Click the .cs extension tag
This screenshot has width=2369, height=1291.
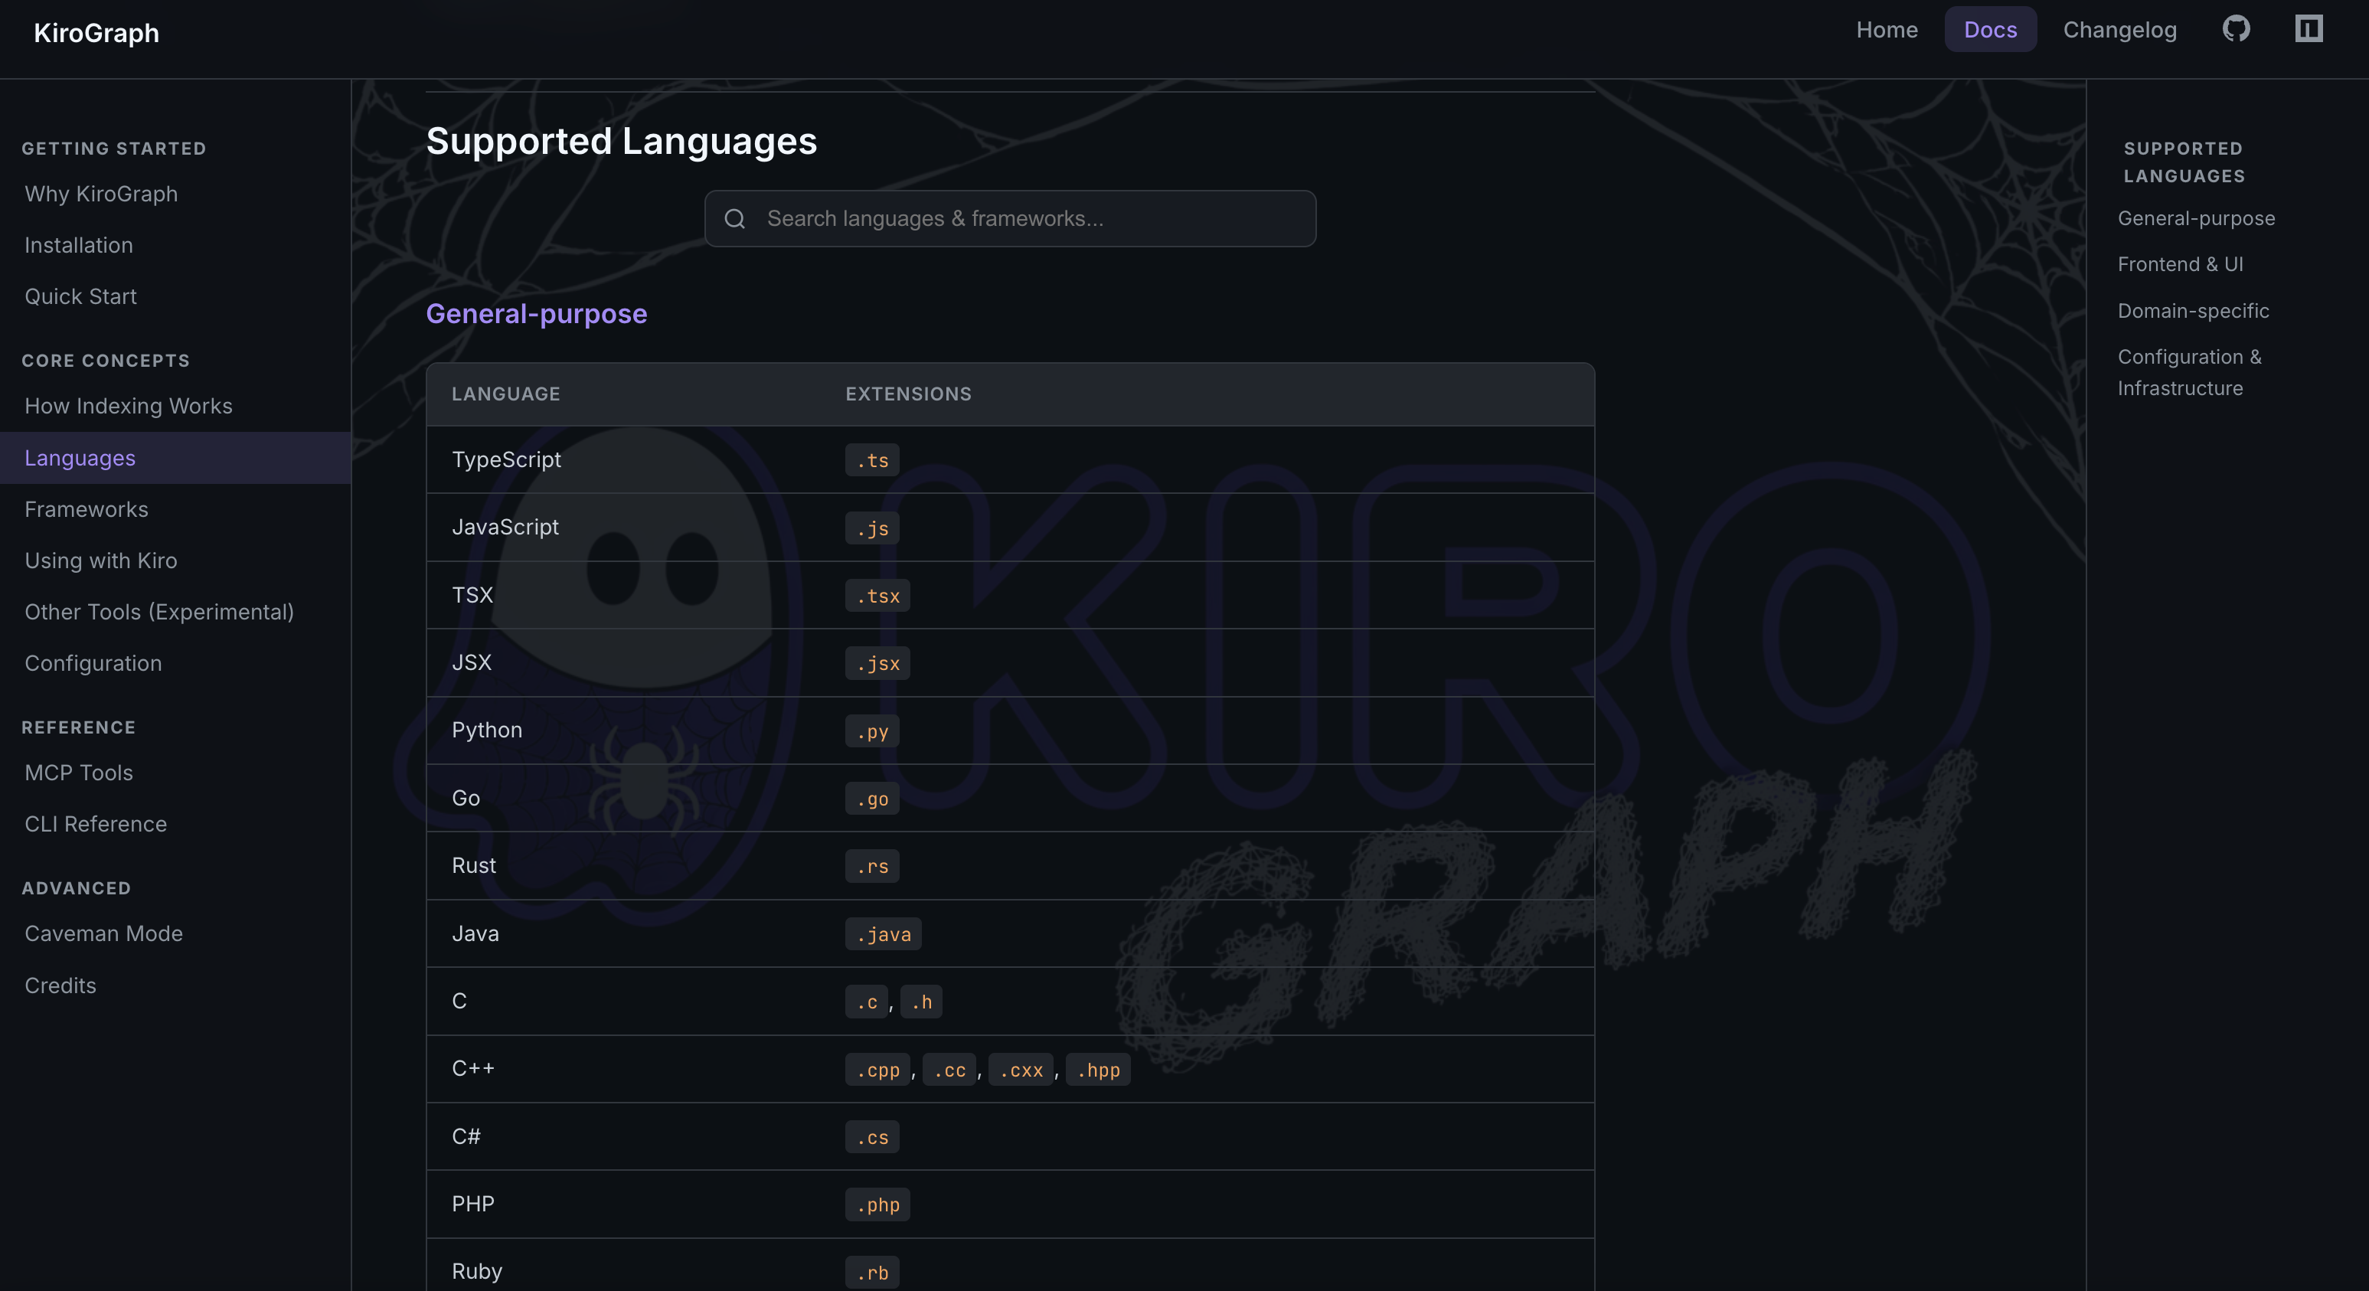click(872, 1137)
